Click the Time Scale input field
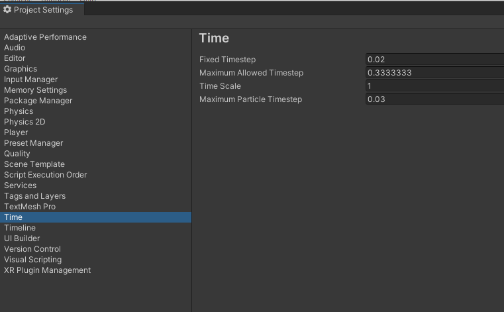 tap(434, 86)
